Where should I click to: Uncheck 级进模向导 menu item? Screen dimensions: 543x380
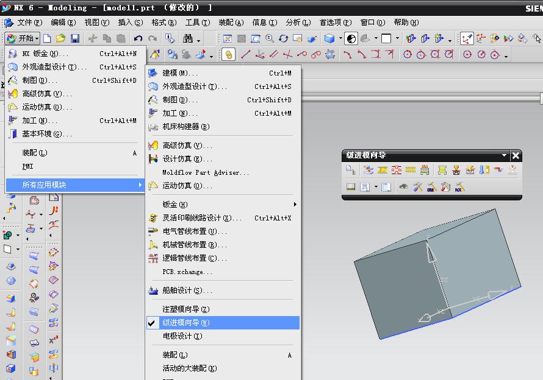(x=223, y=323)
